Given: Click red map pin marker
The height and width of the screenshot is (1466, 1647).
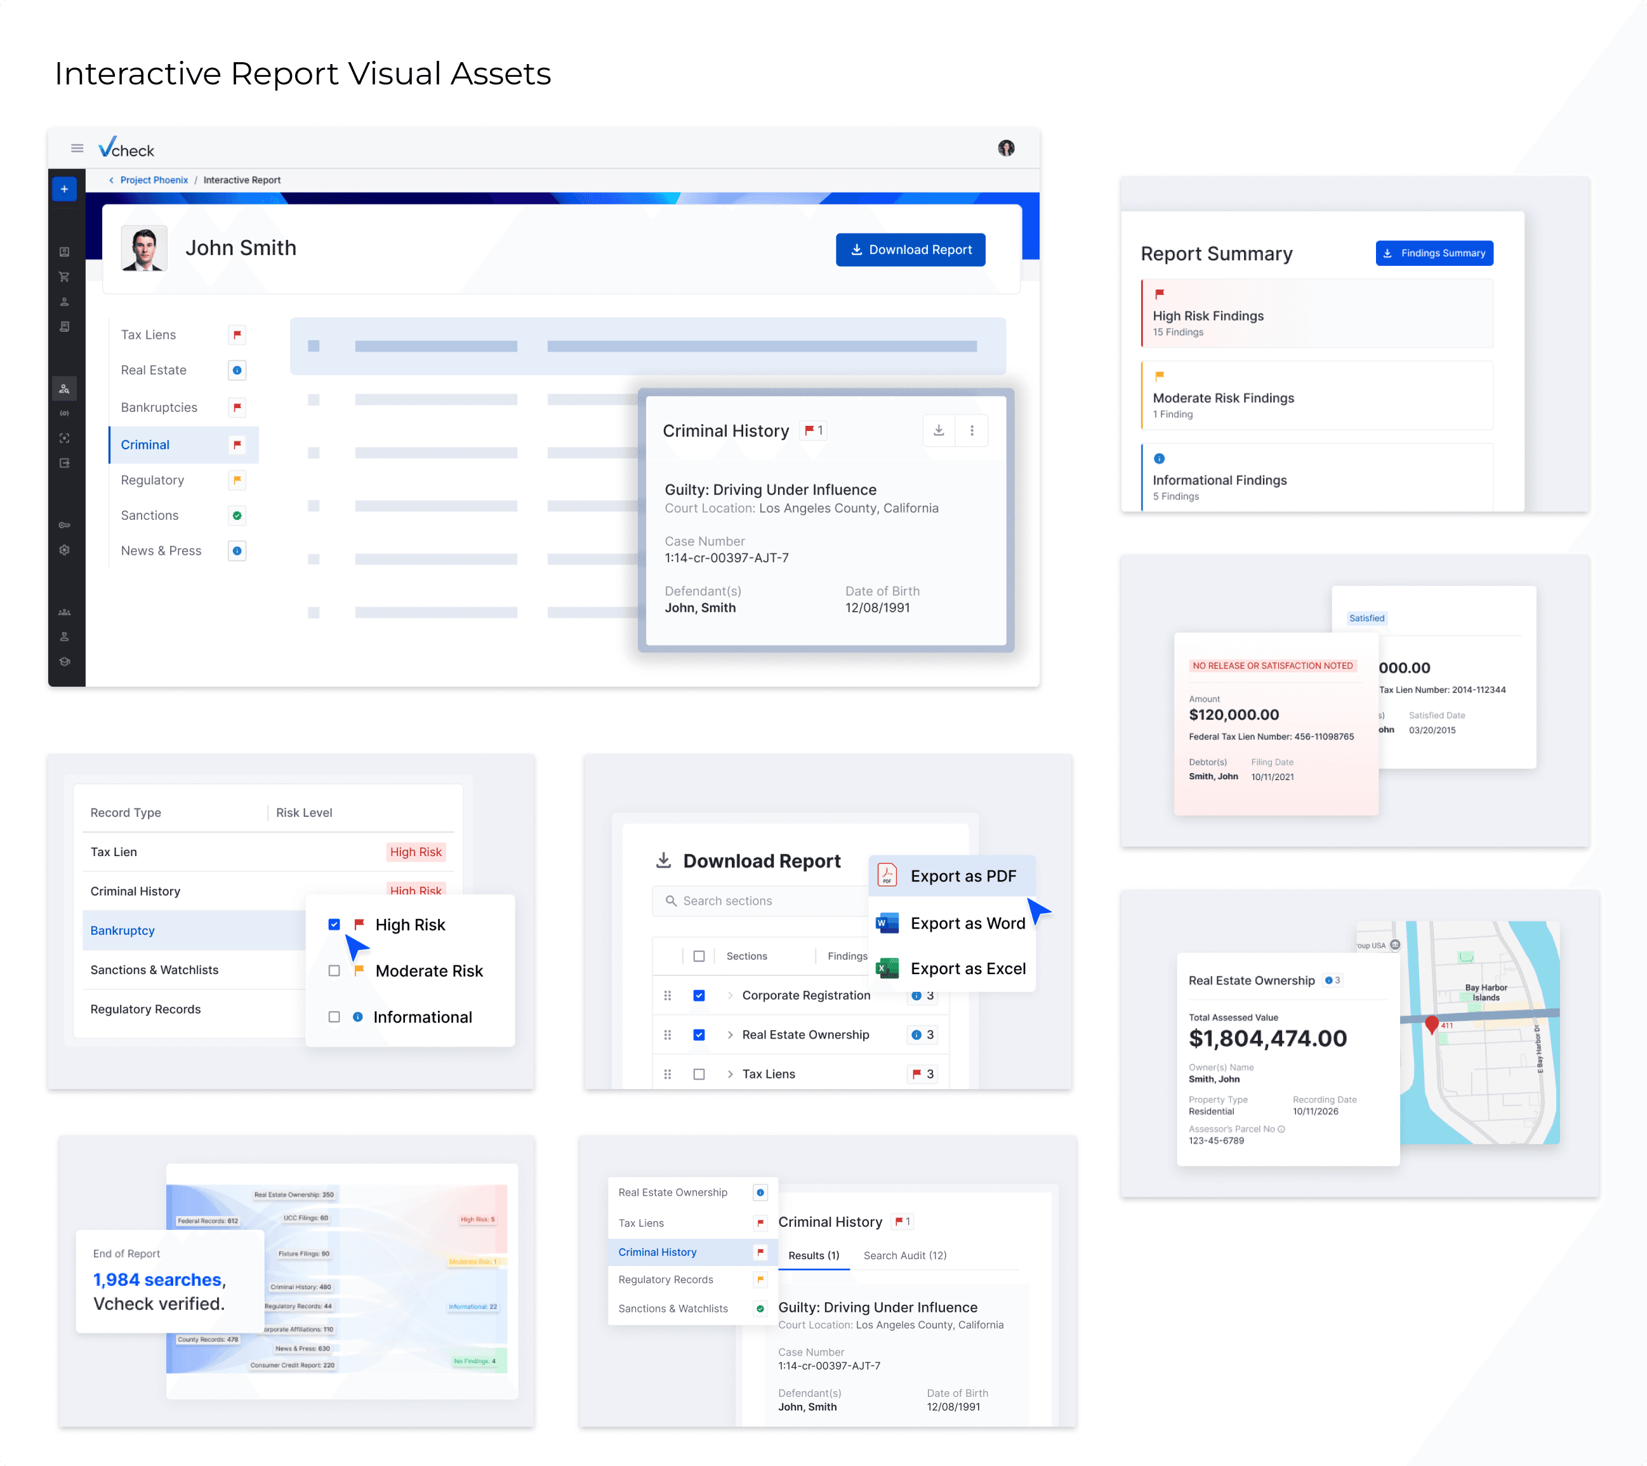Looking at the screenshot, I should coord(1431,1024).
